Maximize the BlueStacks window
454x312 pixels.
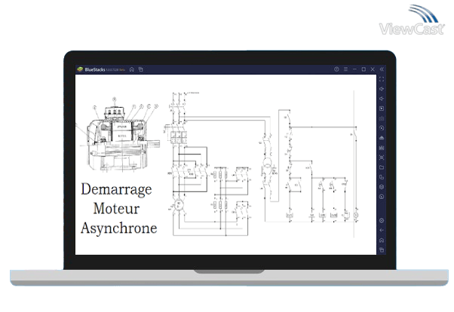(364, 69)
